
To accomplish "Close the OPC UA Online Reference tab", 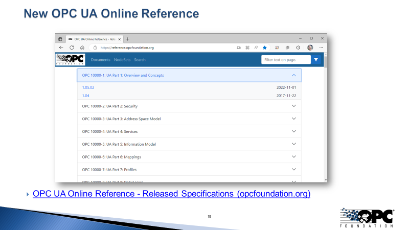I will (120, 39).
